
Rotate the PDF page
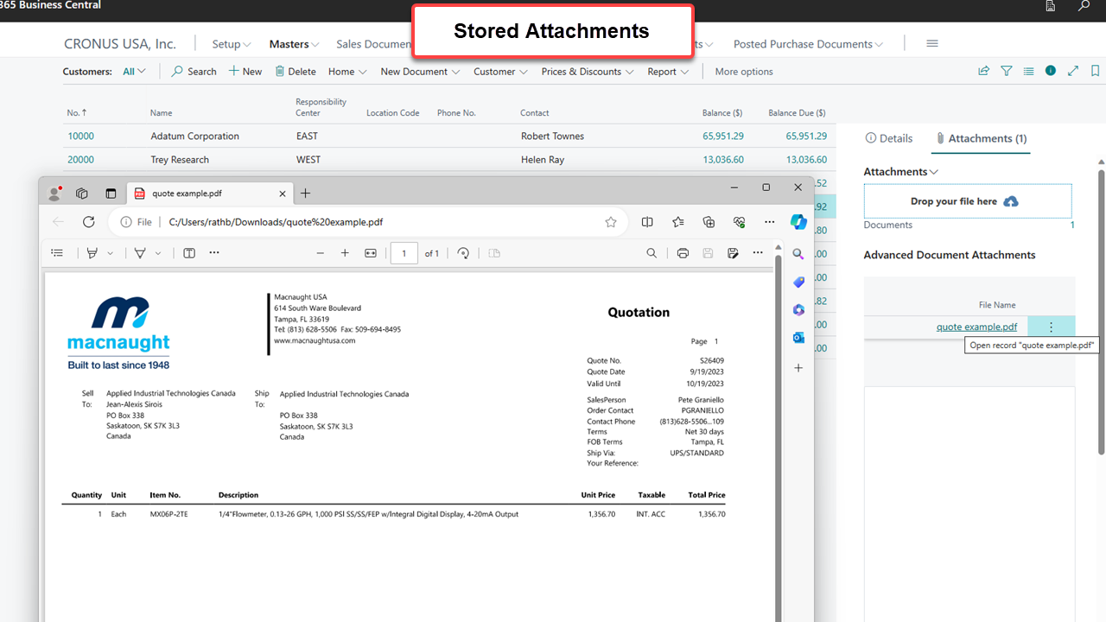[463, 253]
